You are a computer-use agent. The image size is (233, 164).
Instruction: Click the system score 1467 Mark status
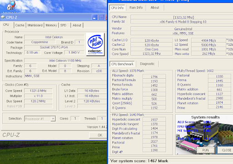[x=139, y=161]
